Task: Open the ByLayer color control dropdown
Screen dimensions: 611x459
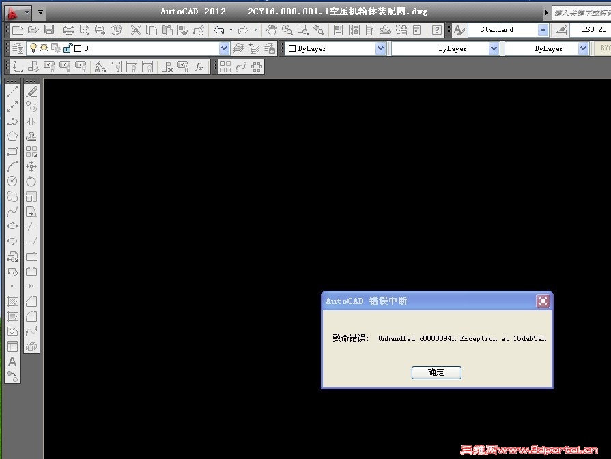Action: pyautogui.click(x=380, y=48)
